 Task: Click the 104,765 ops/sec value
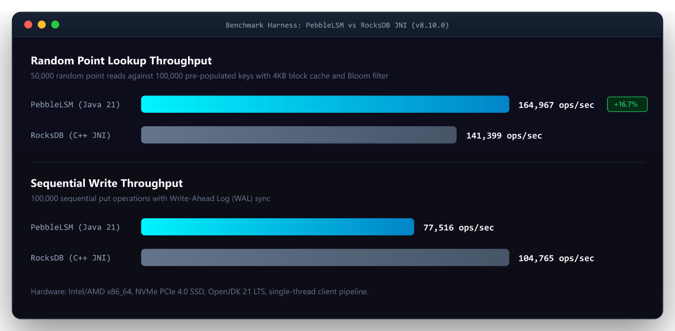556,258
